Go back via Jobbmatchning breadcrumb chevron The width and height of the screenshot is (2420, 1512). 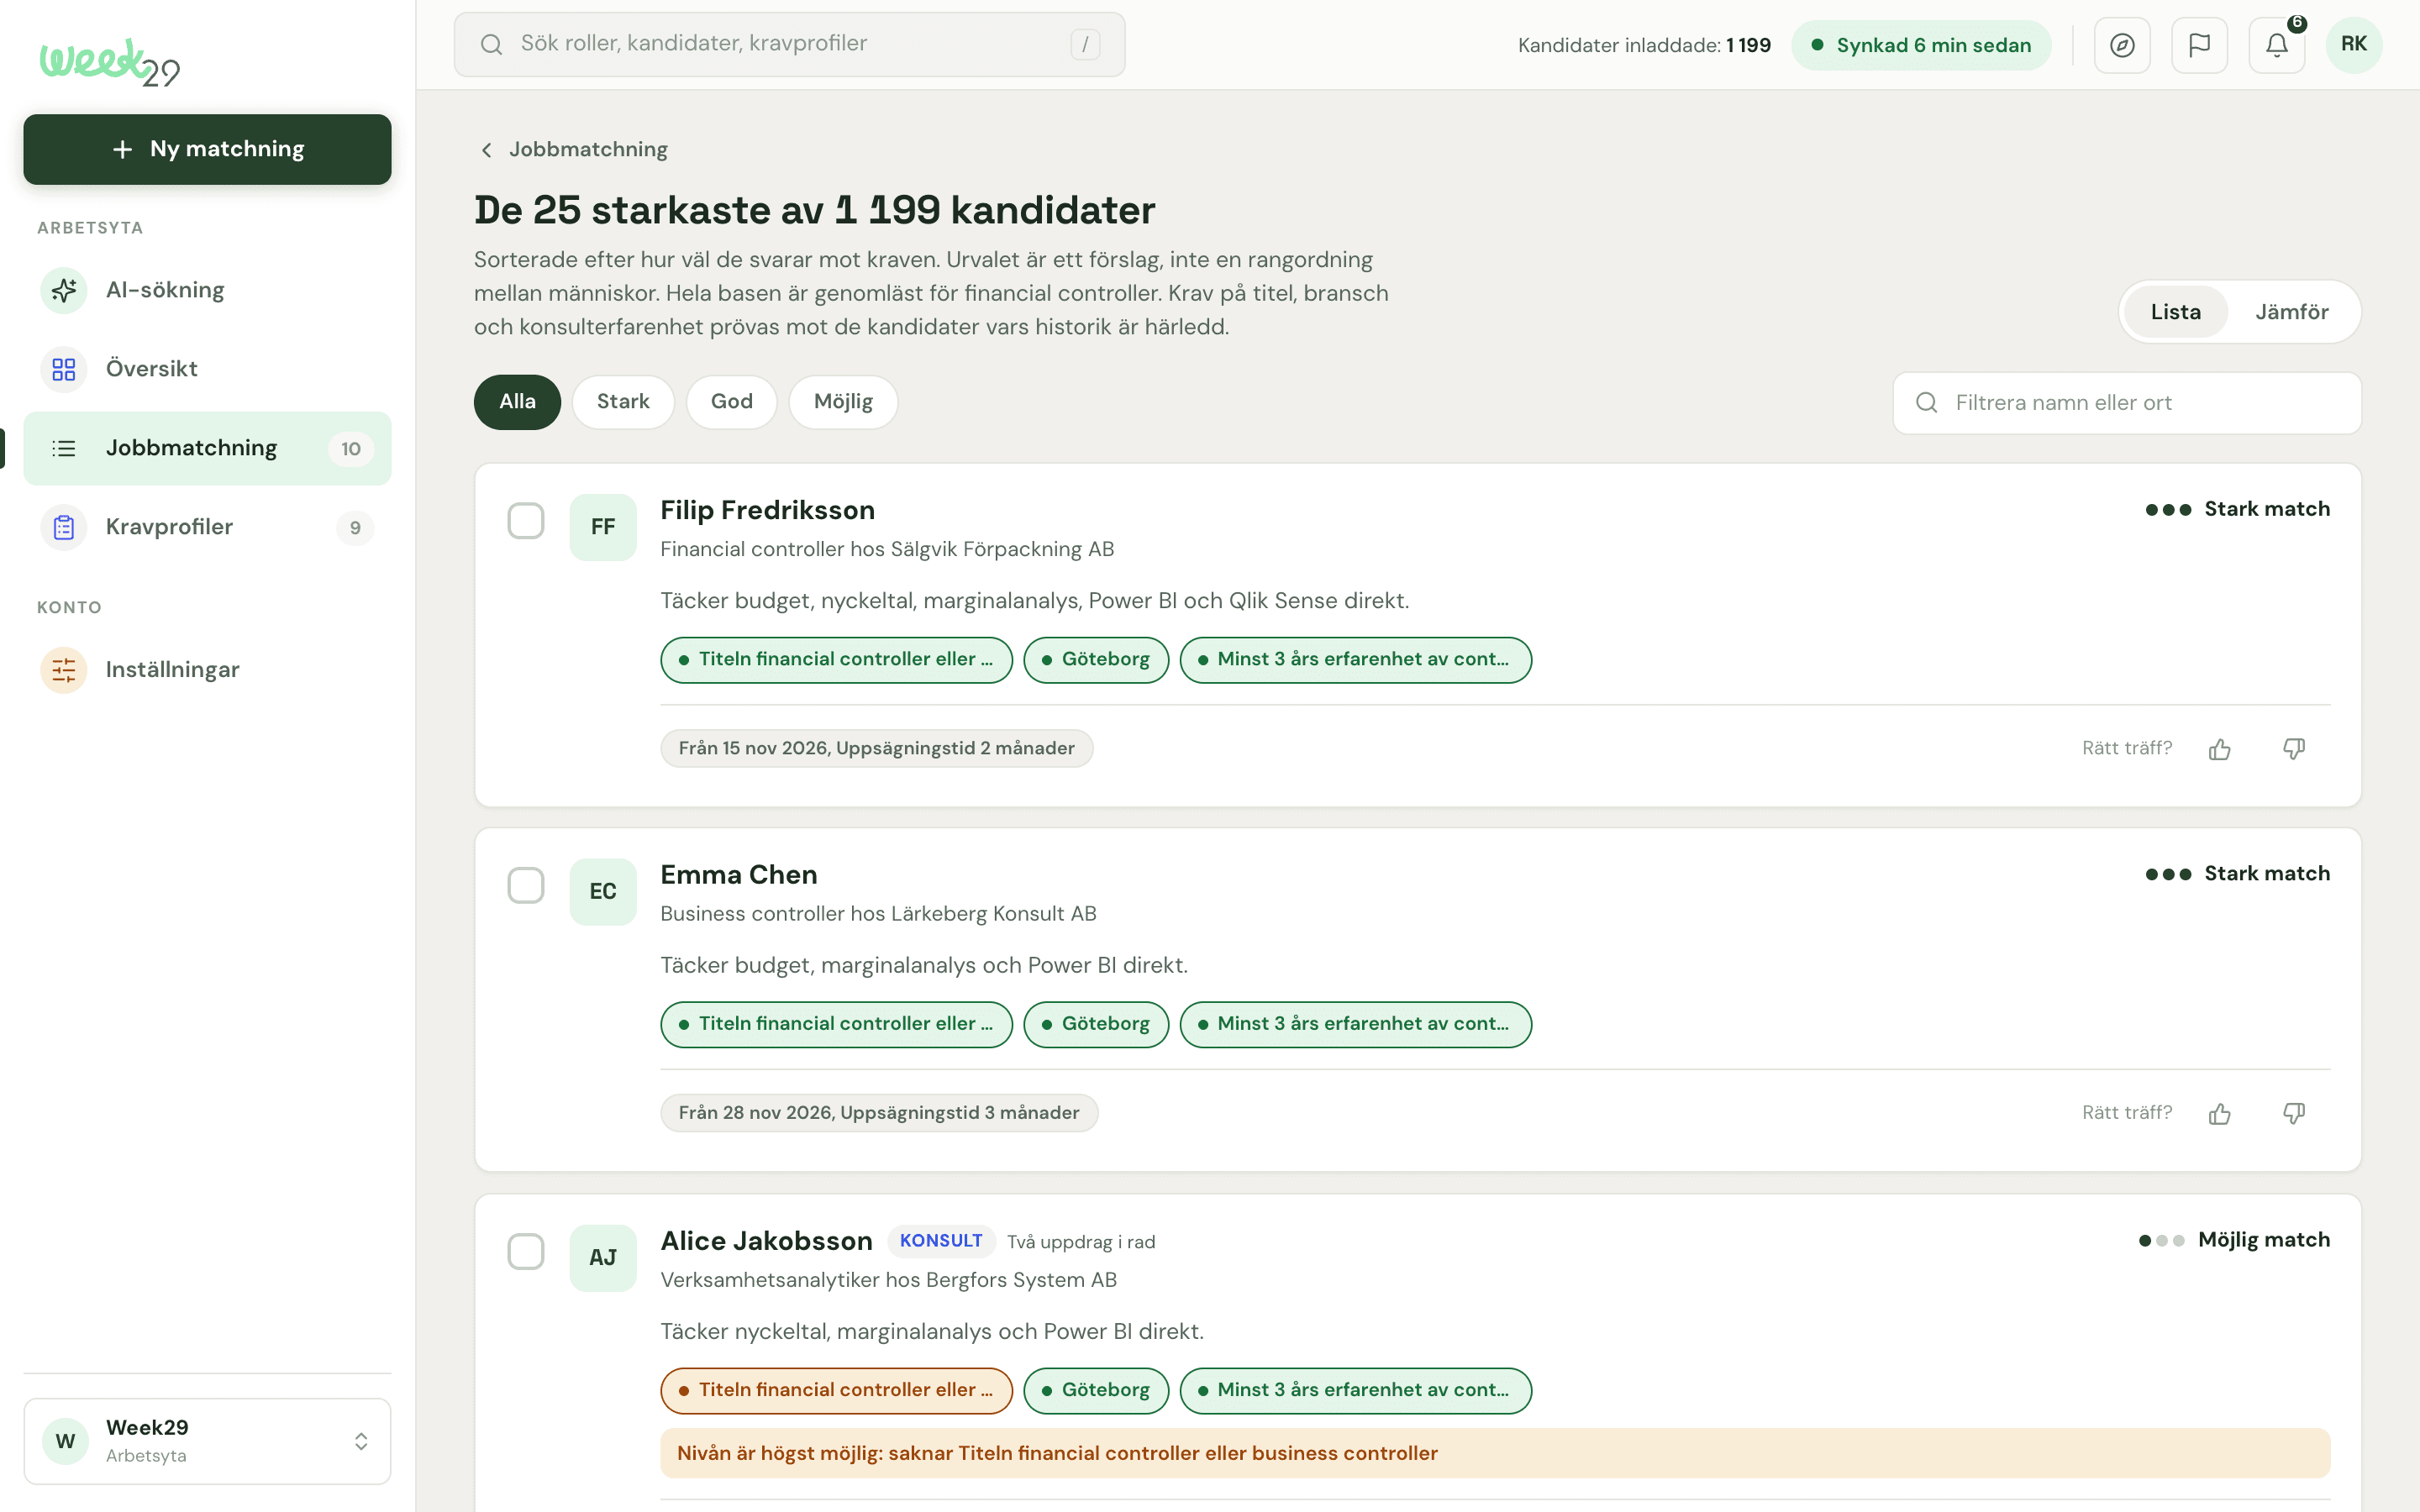click(x=487, y=150)
